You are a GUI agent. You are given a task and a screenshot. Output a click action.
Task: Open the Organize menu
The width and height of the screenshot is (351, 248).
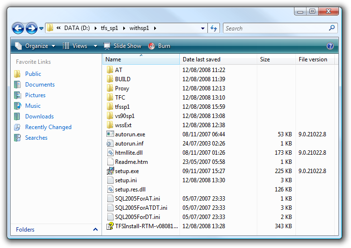click(35, 46)
